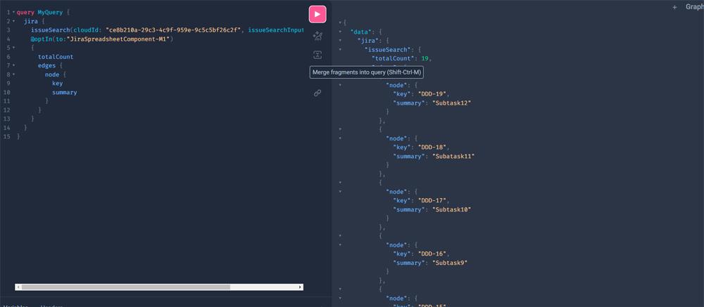Collapse the response root brace fold arrow
Image resolution: width=704 pixels, height=307 pixels.
click(x=340, y=22)
